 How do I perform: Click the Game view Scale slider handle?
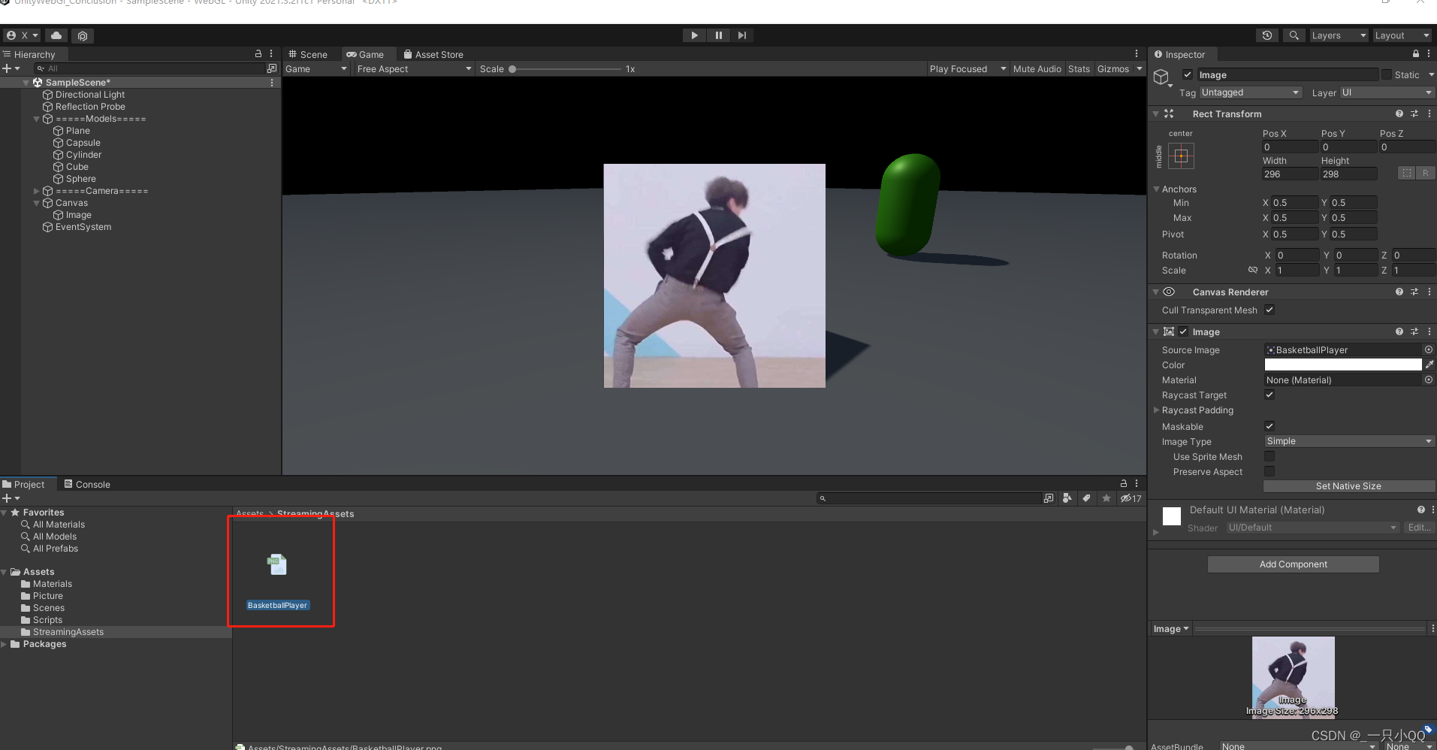[512, 68]
